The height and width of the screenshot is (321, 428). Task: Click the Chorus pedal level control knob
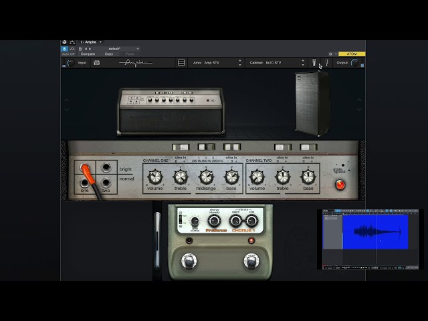[x=195, y=221]
